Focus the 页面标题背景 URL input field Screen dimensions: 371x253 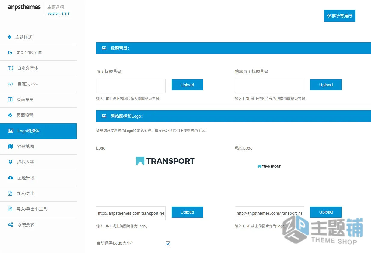[131, 86]
